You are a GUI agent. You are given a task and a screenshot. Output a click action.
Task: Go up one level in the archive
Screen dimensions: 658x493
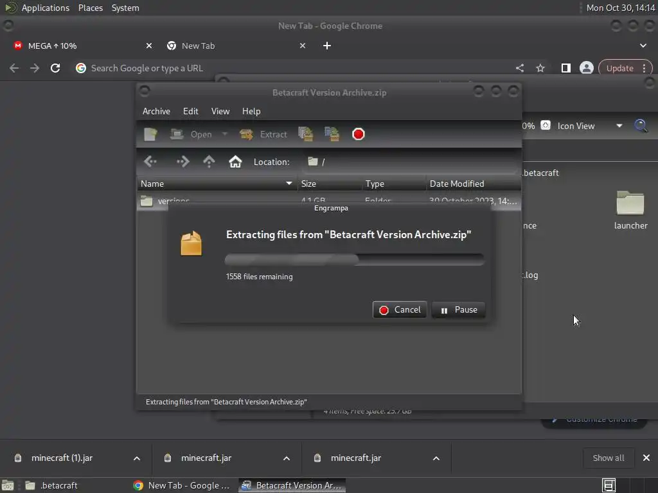209,162
